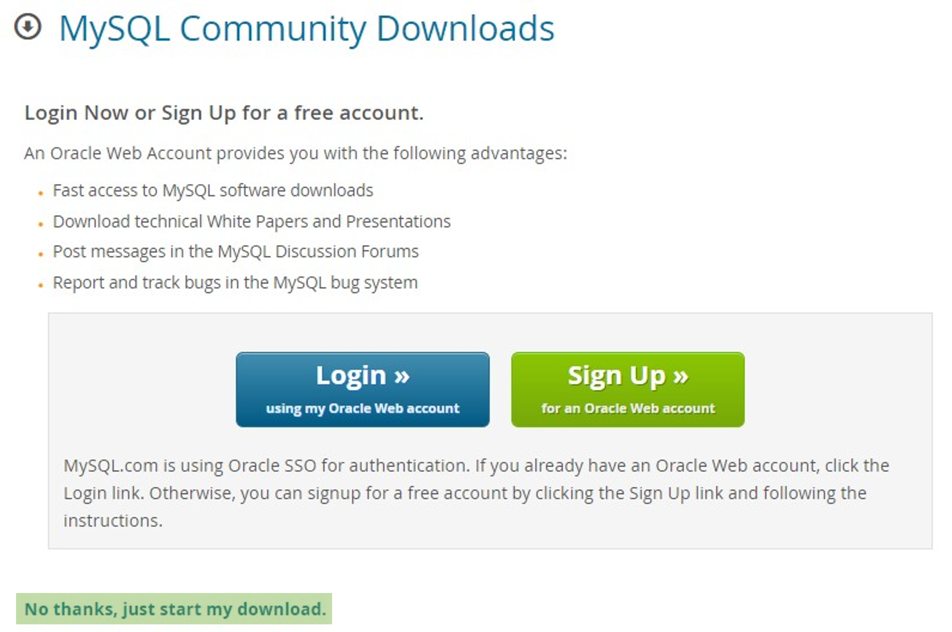Click Download technical White Papers and Presentations
Viewport: 952px width, 632px height.
252,222
